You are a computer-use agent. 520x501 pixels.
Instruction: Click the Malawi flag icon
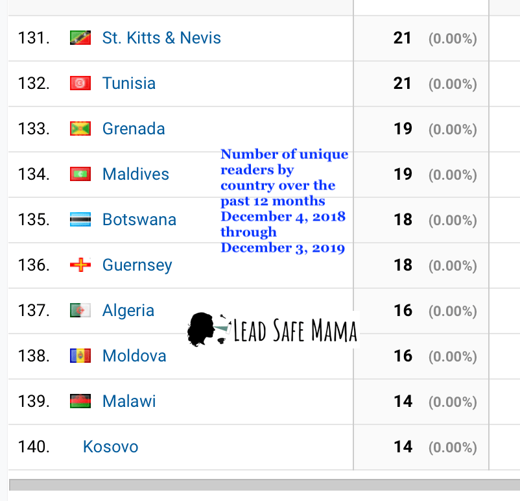coord(80,402)
